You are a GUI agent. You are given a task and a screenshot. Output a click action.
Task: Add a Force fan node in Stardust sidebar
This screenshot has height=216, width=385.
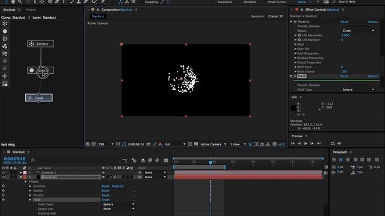tap(5, 46)
